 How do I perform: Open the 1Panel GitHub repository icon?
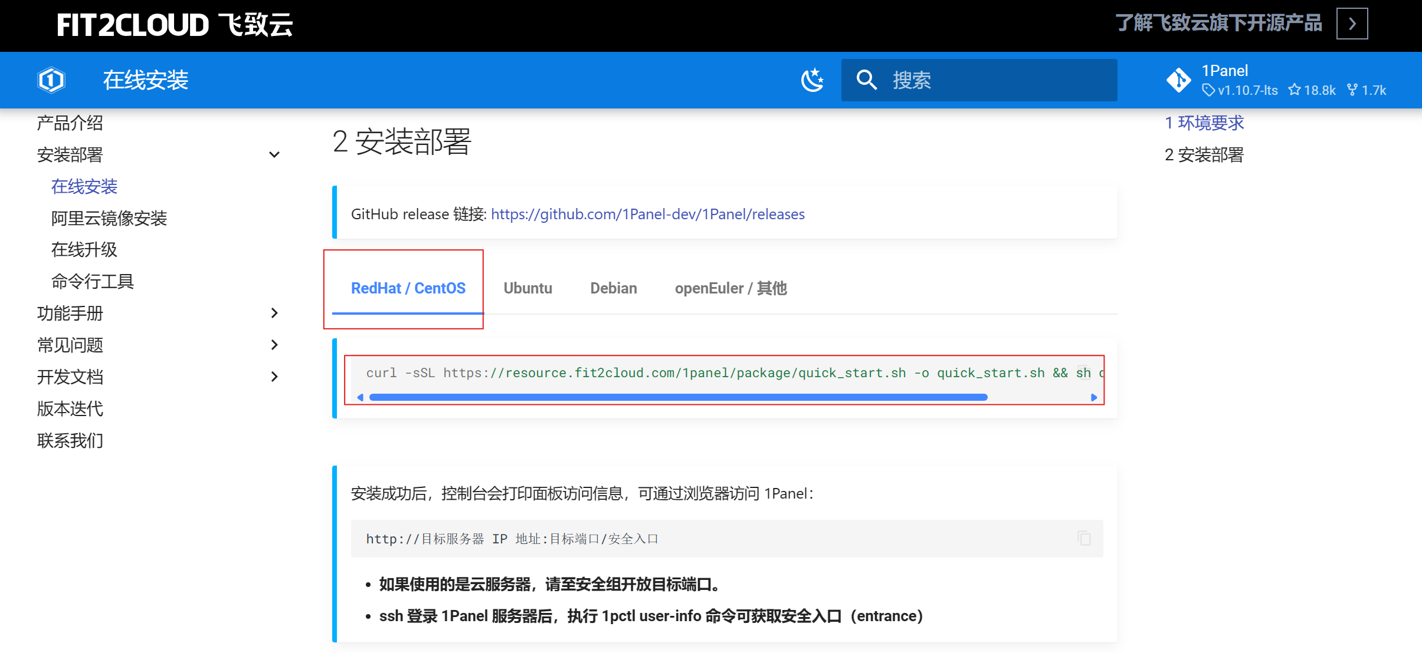[x=1178, y=80]
